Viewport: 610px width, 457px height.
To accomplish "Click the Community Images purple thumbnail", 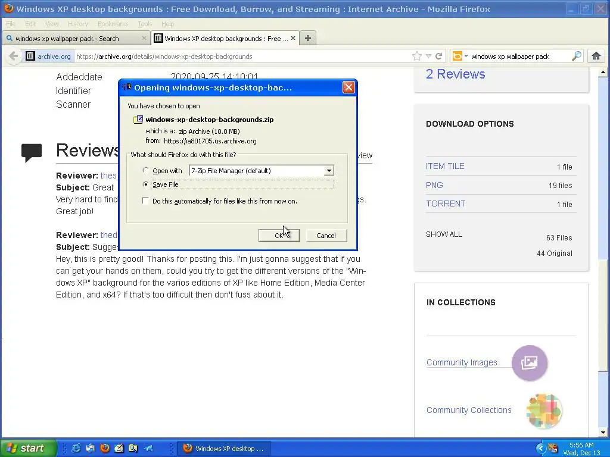I will 530,363.
